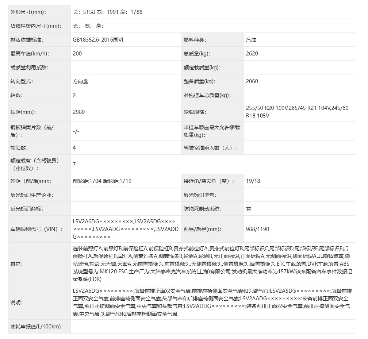The width and height of the screenshot is (368, 339).
Task: Select the overhang value 988/1190
Action: pyautogui.click(x=257, y=229)
